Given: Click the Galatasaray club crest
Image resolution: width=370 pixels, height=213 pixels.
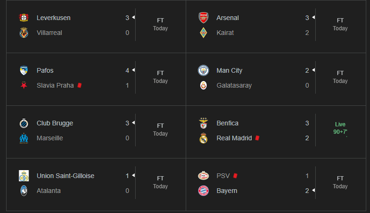Looking at the screenshot, I should click(x=203, y=85).
